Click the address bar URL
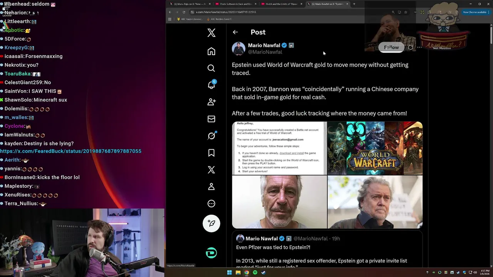The image size is (493, 277). click(226, 12)
